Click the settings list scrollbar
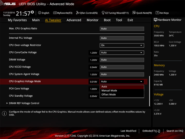This screenshot has width=185, height=139. point(150,91)
